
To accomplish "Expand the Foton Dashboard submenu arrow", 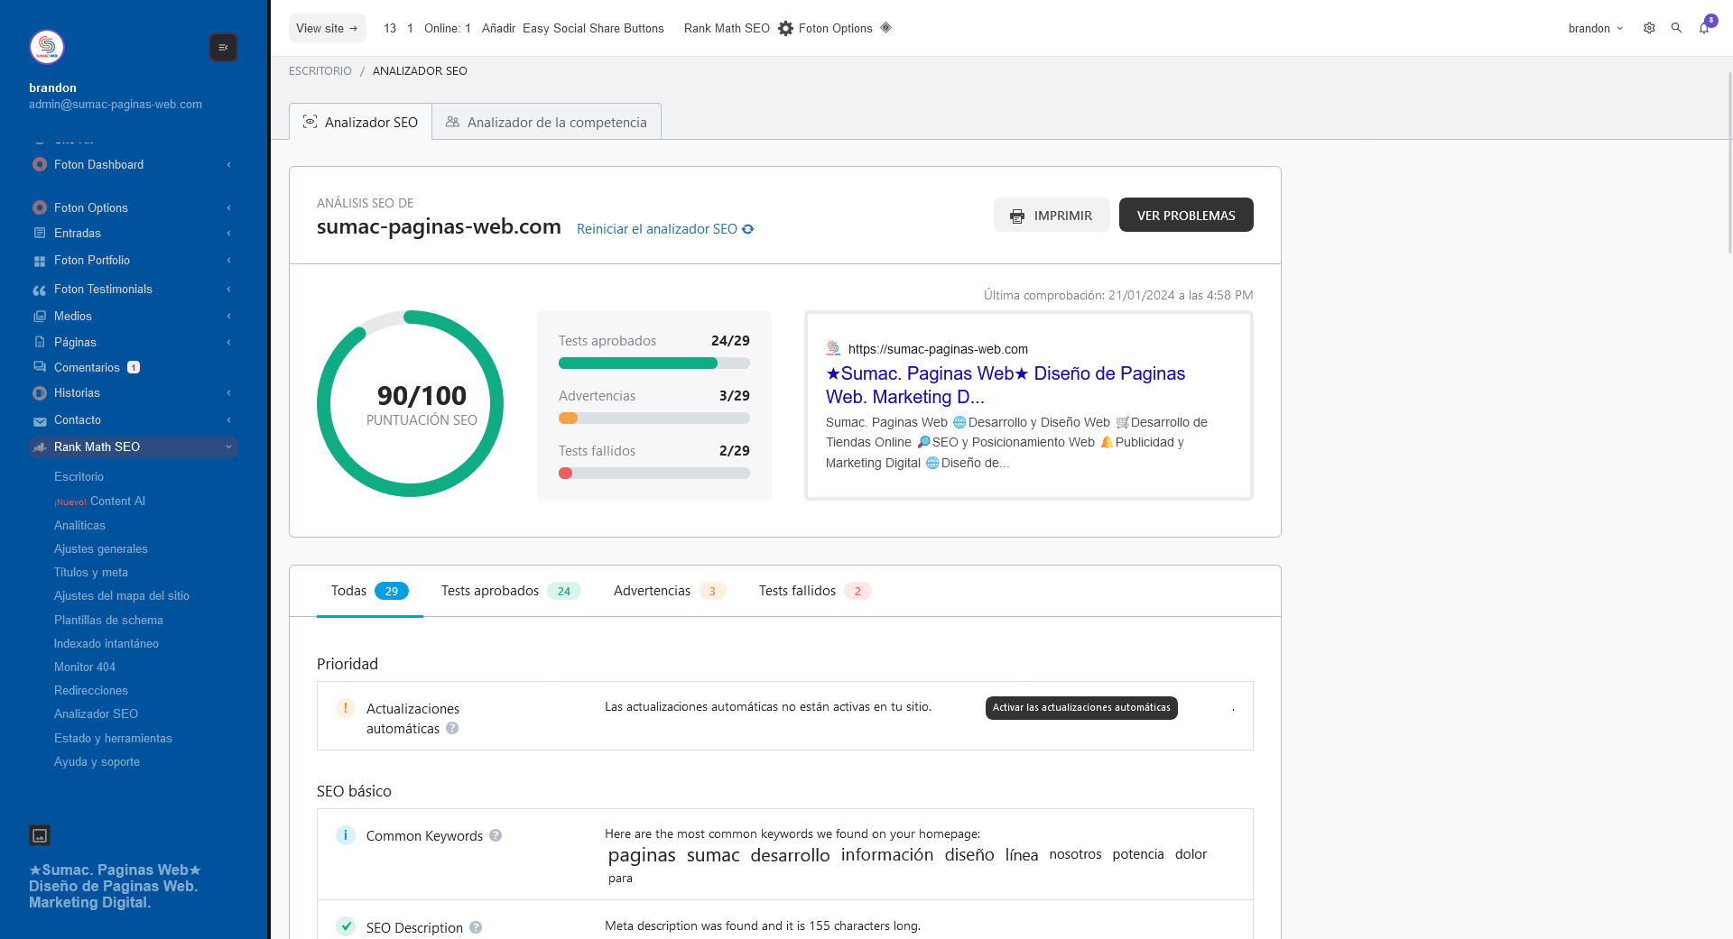I will 228,164.
